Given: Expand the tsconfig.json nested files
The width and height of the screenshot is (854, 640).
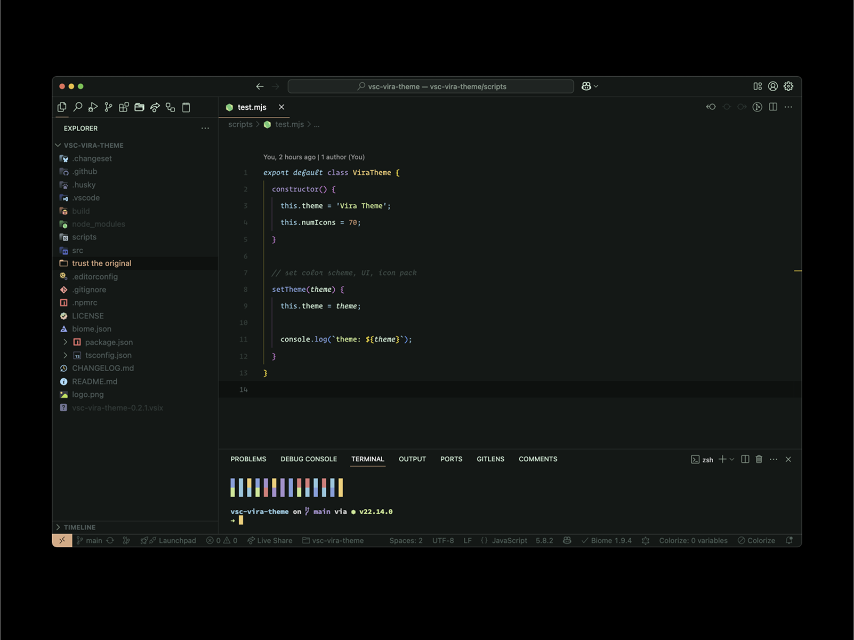Looking at the screenshot, I should point(66,355).
